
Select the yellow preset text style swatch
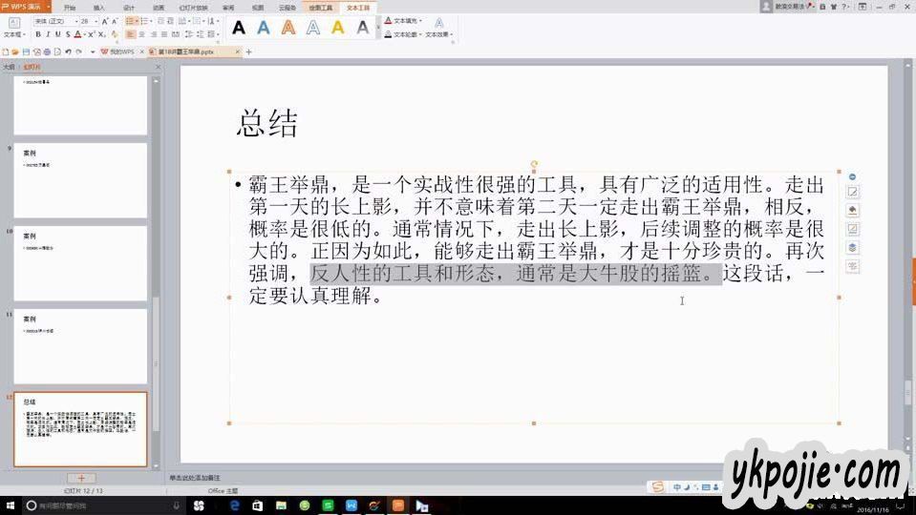[x=338, y=28]
